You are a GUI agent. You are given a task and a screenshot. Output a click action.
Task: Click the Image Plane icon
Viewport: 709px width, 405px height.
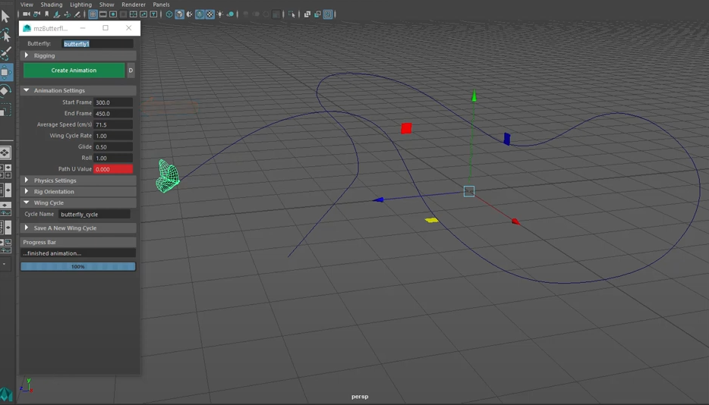pyautogui.click(x=56, y=14)
